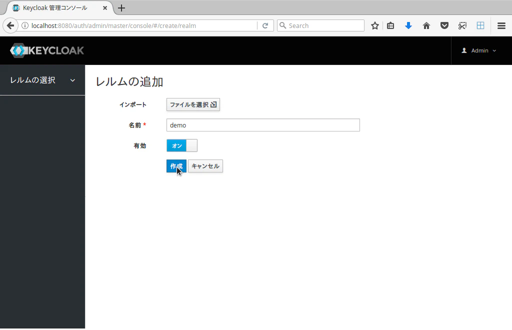Click the browser address URL bar

coord(143,25)
